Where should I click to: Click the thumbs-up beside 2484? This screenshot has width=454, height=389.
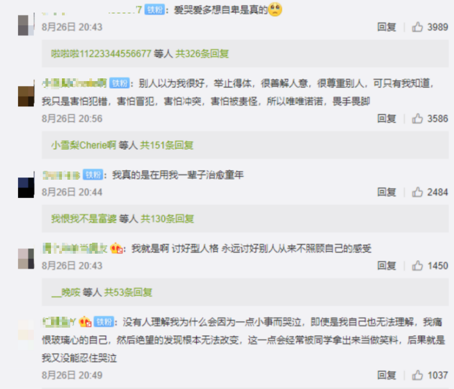point(417,192)
